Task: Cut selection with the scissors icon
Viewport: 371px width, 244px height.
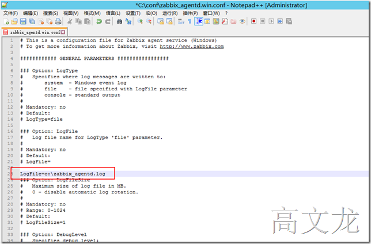Action: 70,21
